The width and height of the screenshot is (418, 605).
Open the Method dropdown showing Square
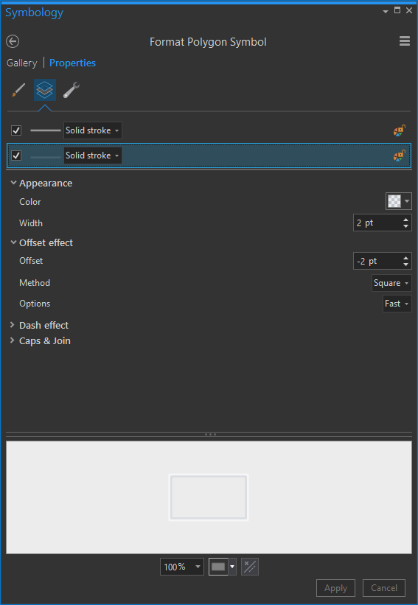click(391, 283)
